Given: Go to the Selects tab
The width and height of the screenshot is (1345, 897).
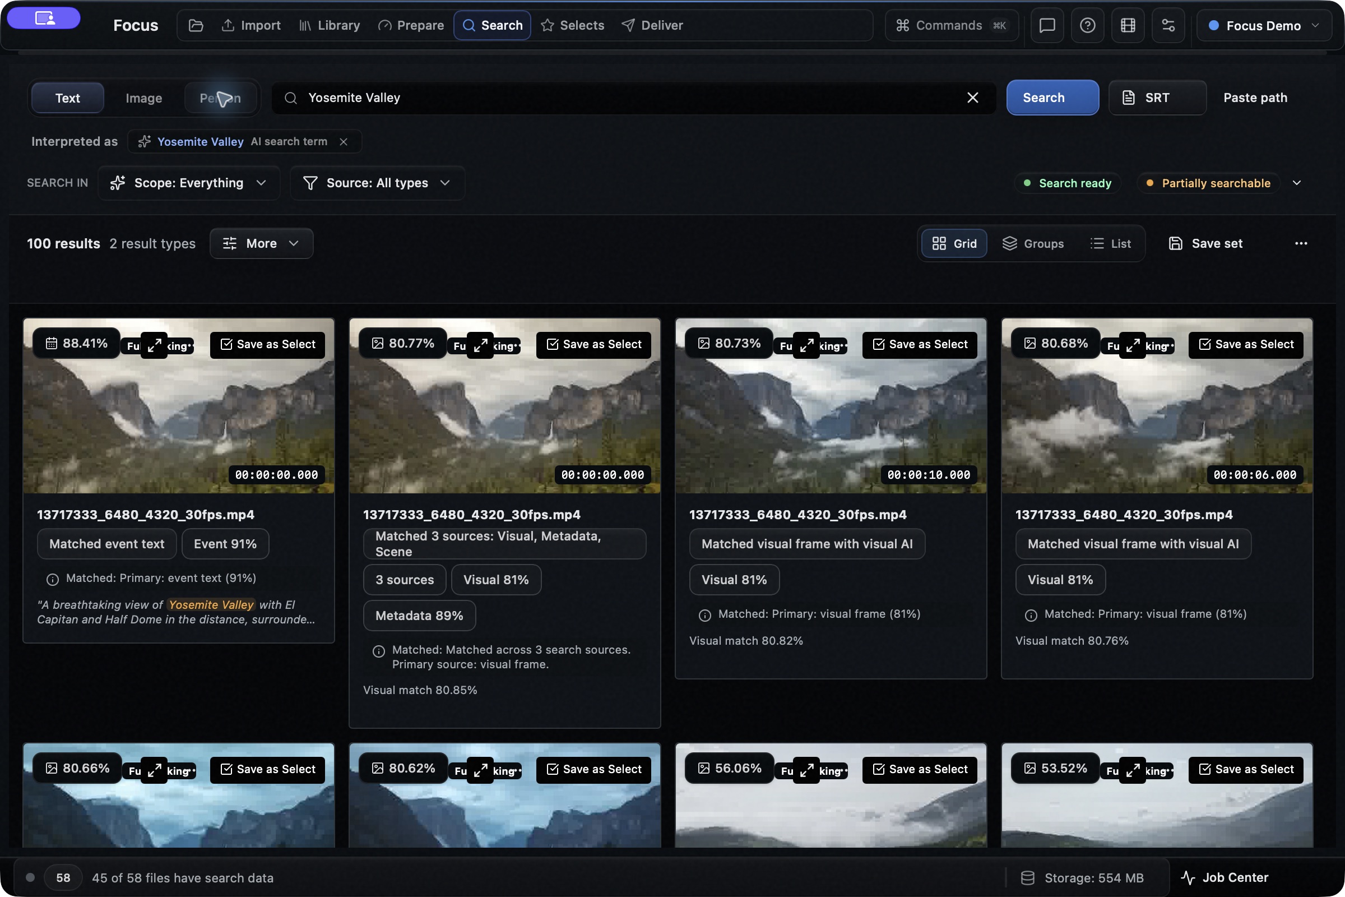Looking at the screenshot, I should click(x=572, y=25).
